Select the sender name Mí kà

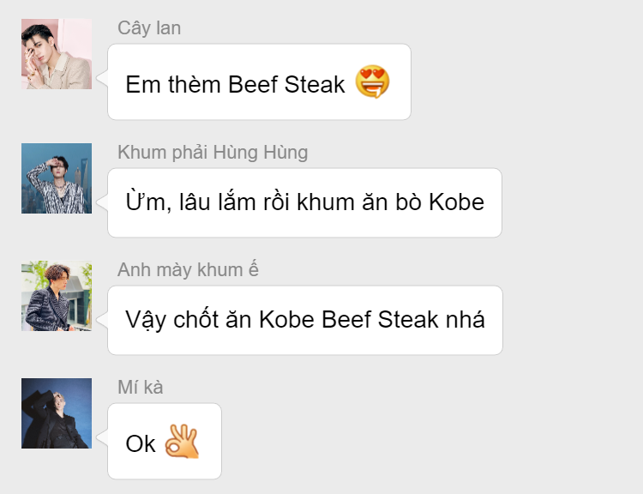tap(141, 387)
